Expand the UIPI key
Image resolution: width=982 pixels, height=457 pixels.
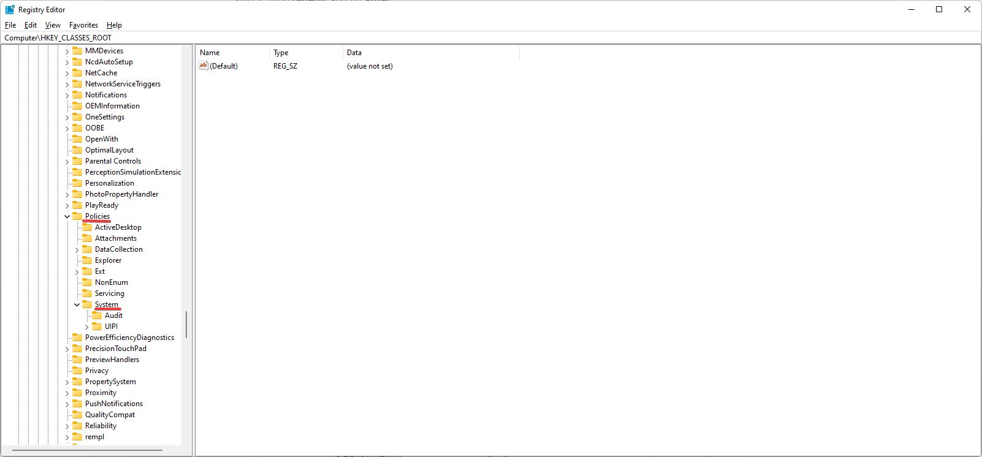pyautogui.click(x=87, y=327)
